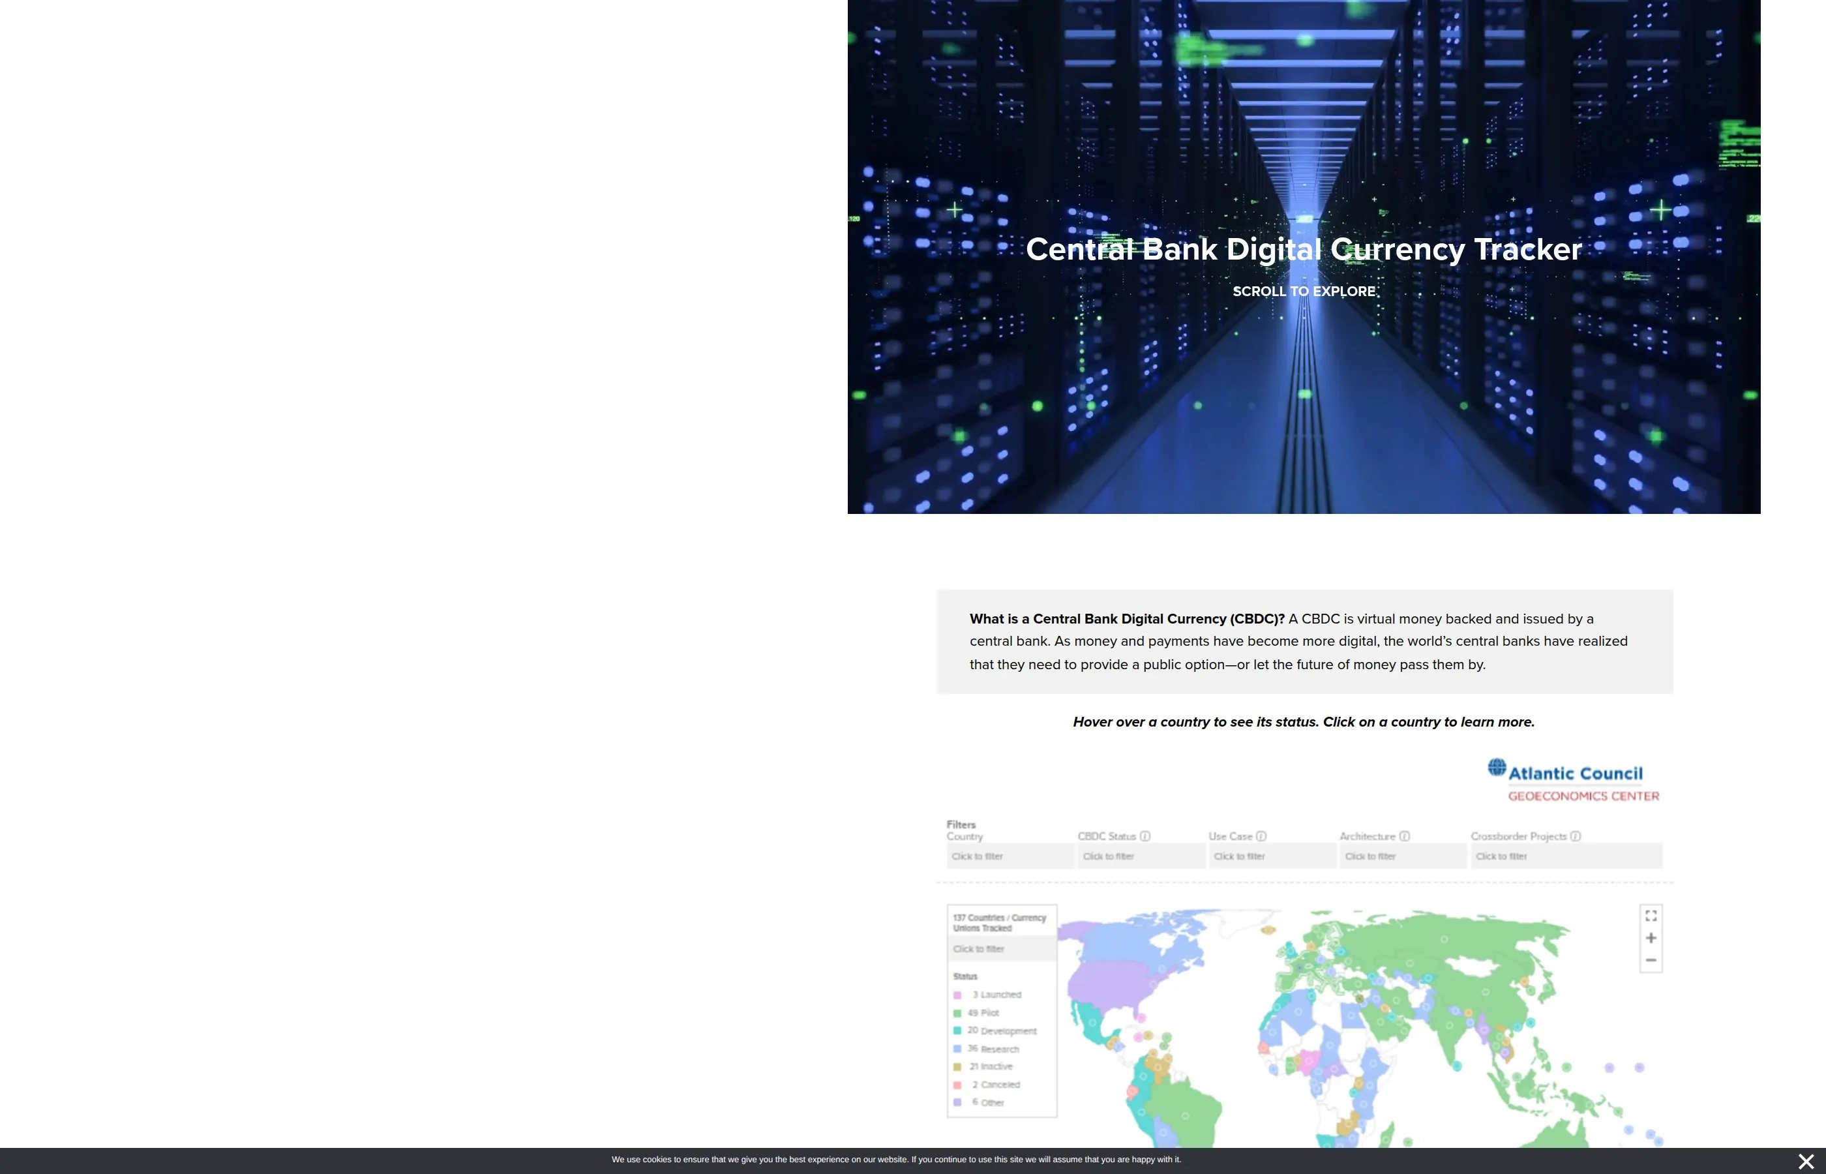Click the SCROLL TO EXPLORE text
This screenshot has height=1174, width=1826.
click(1304, 291)
